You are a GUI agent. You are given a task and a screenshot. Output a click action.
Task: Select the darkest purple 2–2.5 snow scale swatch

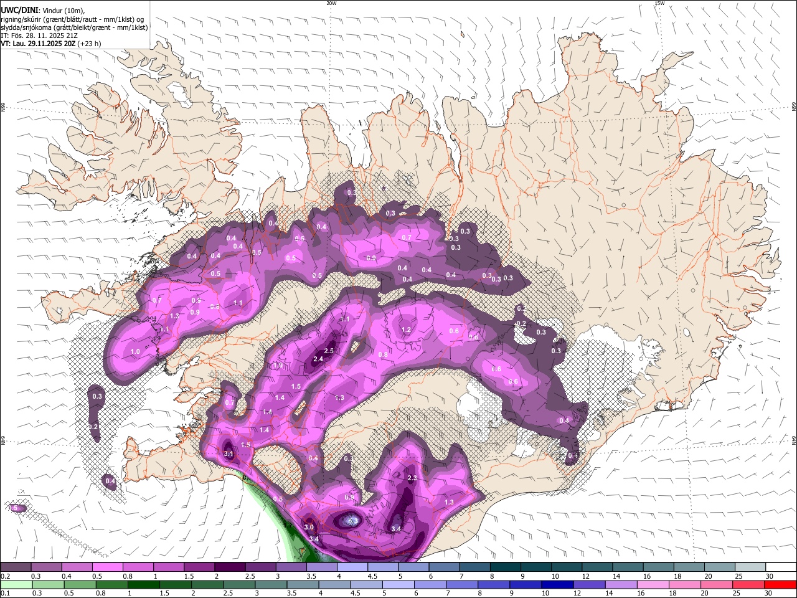click(230, 567)
